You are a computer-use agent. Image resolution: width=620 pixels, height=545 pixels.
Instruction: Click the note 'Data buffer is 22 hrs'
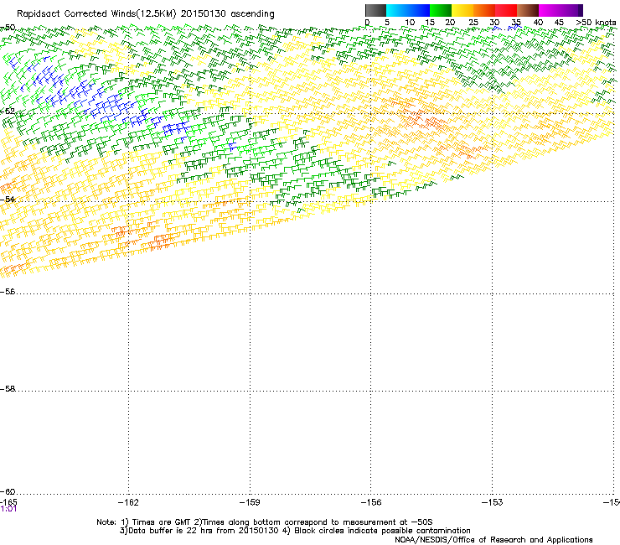point(171,531)
